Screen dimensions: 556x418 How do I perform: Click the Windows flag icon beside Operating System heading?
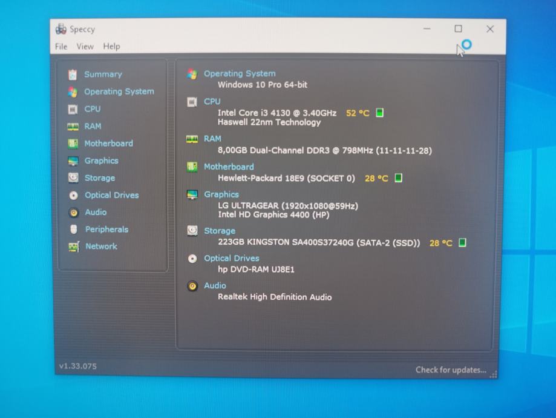(192, 74)
